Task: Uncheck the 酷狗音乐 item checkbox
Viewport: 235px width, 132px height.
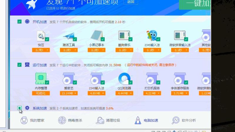Action: click(x=130, y=39)
